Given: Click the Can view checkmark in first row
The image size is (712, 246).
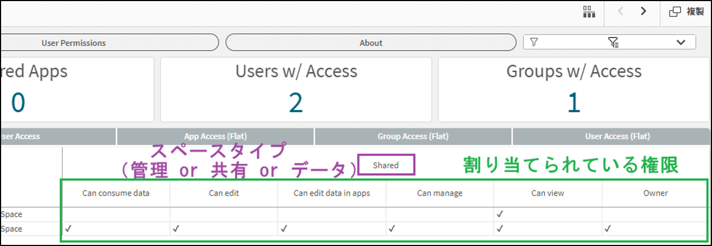Looking at the screenshot, I should click(x=499, y=215).
